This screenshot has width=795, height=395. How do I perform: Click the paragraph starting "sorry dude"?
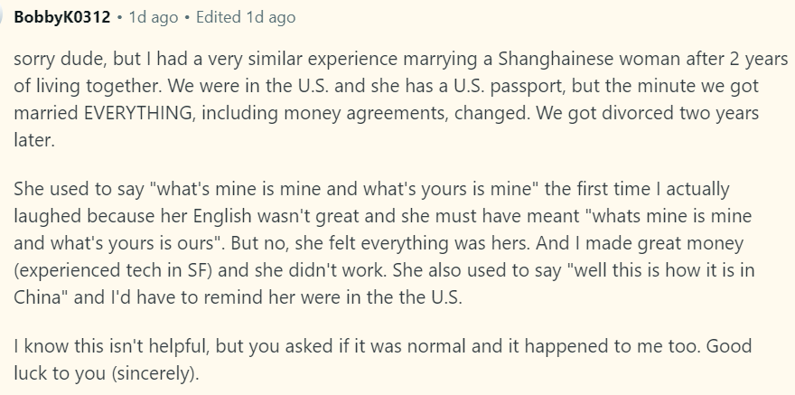click(x=400, y=99)
